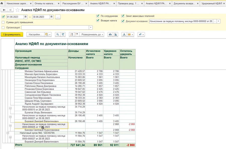Open calendar for end date 30.06.2023
226x149 pixels.
click(x=51, y=17)
